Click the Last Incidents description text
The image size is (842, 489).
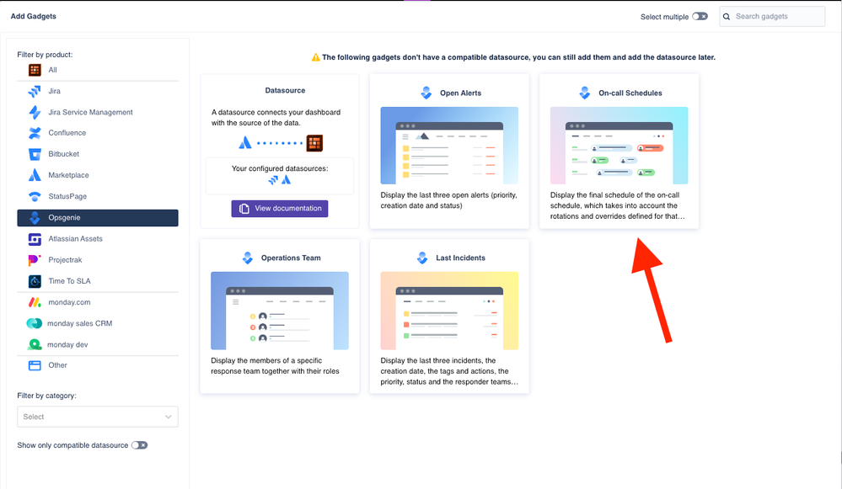(x=449, y=371)
